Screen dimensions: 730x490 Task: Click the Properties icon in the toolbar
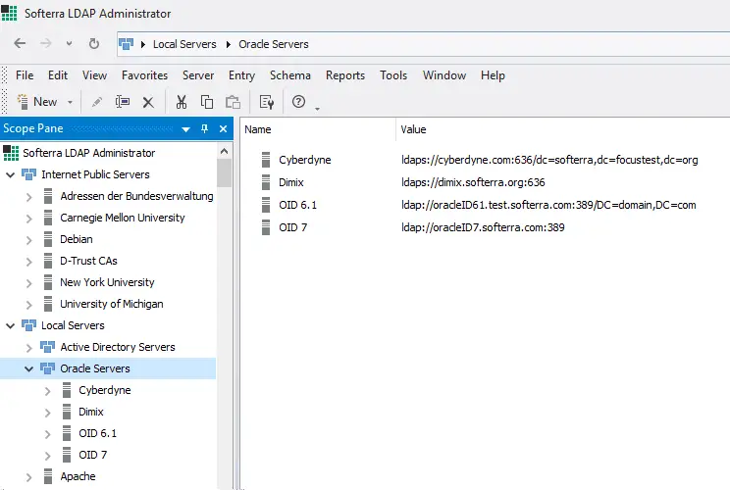tap(266, 101)
